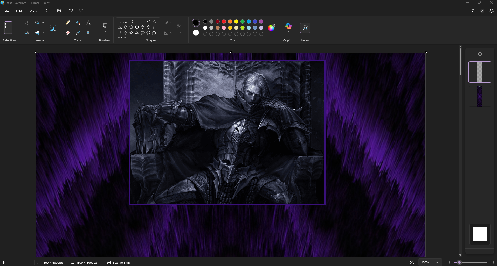Pick the purple color swatch
Image resolution: width=497 pixels, height=266 pixels.
tap(261, 21)
